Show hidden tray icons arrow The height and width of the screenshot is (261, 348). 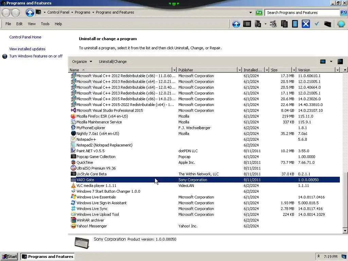(318, 256)
